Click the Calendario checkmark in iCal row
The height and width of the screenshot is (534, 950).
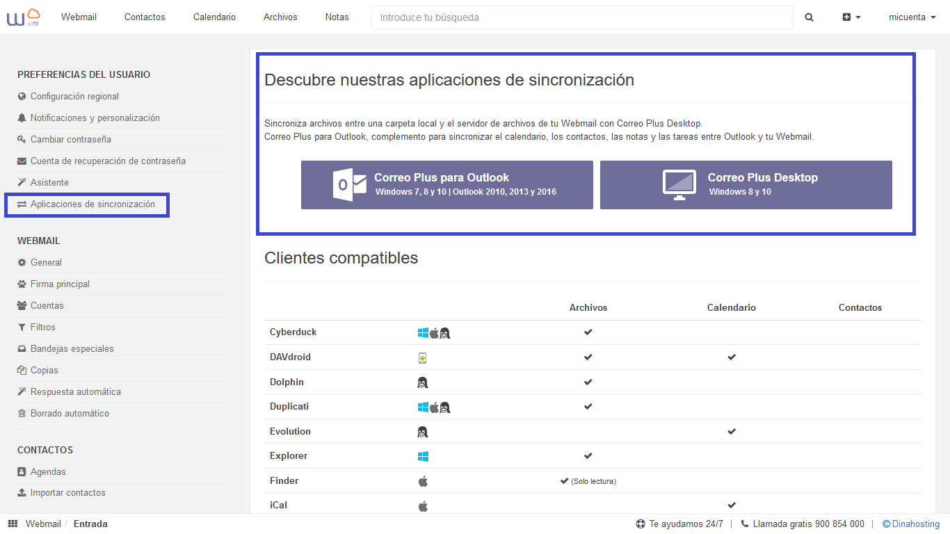(732, 505)
